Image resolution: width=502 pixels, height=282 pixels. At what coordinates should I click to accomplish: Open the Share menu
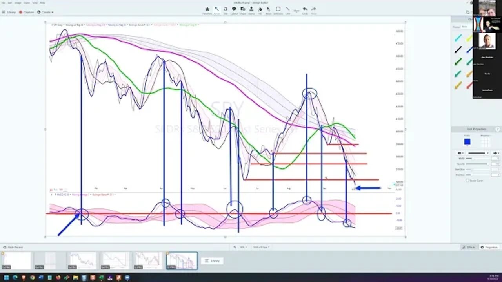[x=27, y=2]
